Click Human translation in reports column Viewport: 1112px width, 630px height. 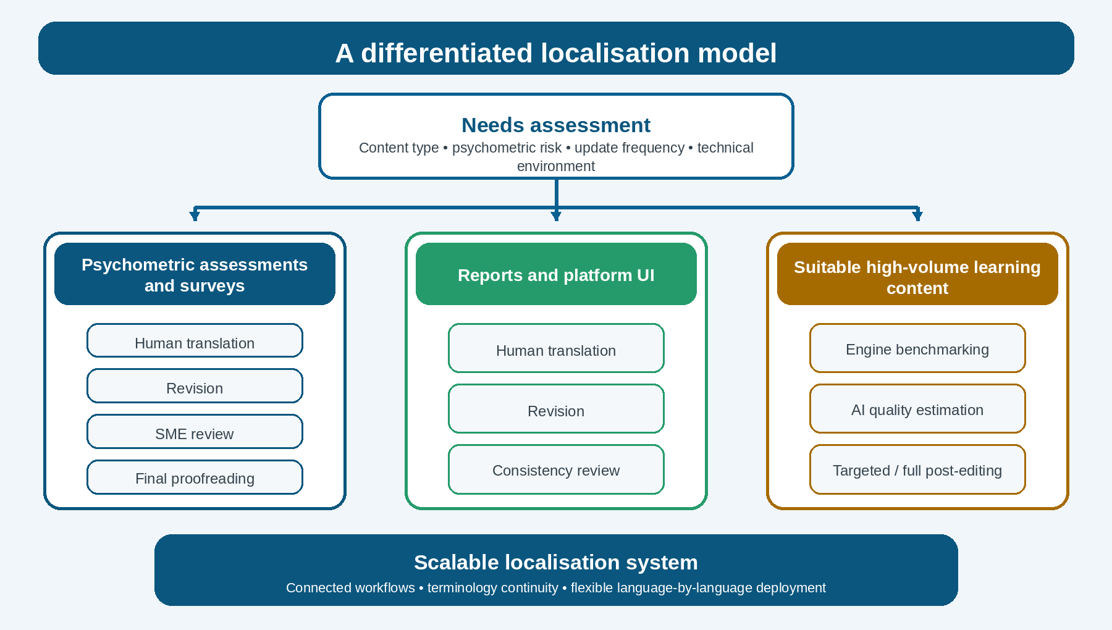tap(556, 348)
